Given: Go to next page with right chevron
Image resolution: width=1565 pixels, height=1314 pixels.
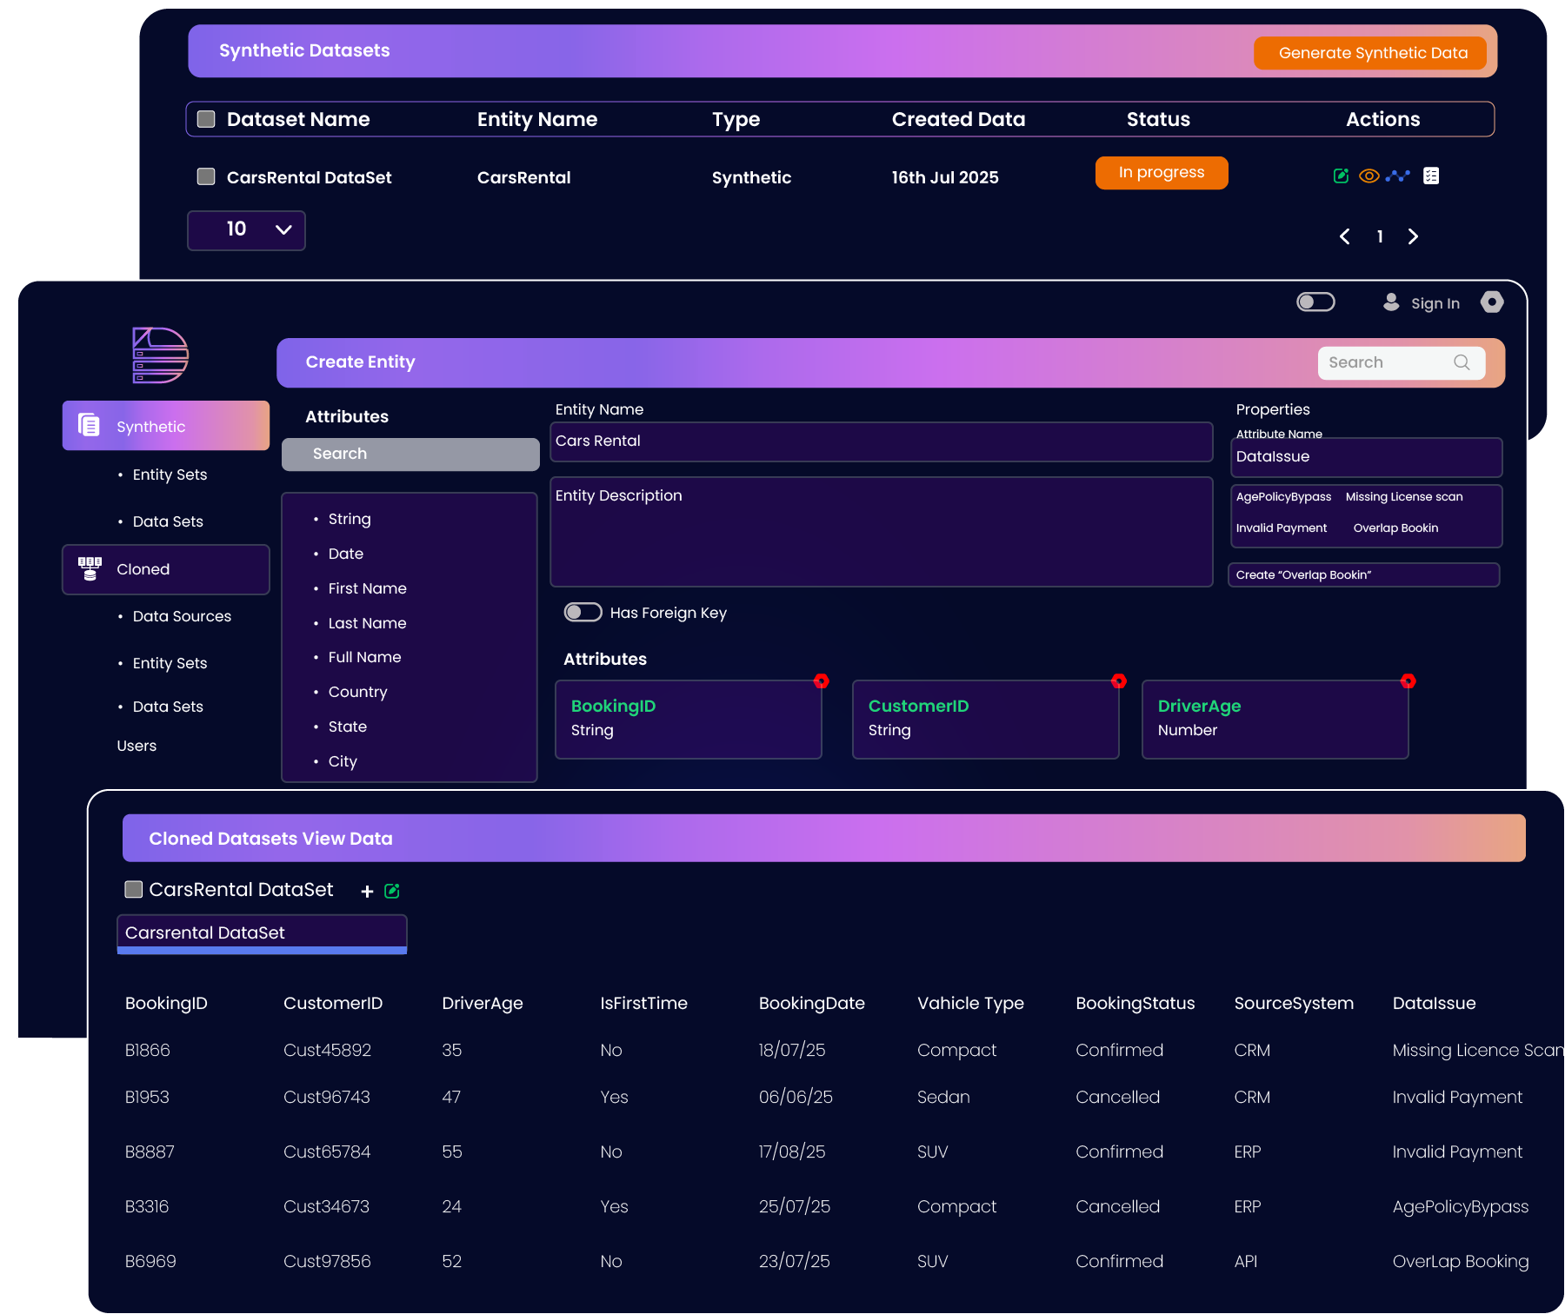Looking at the screenshot, I should click(x=1413, y=236).
